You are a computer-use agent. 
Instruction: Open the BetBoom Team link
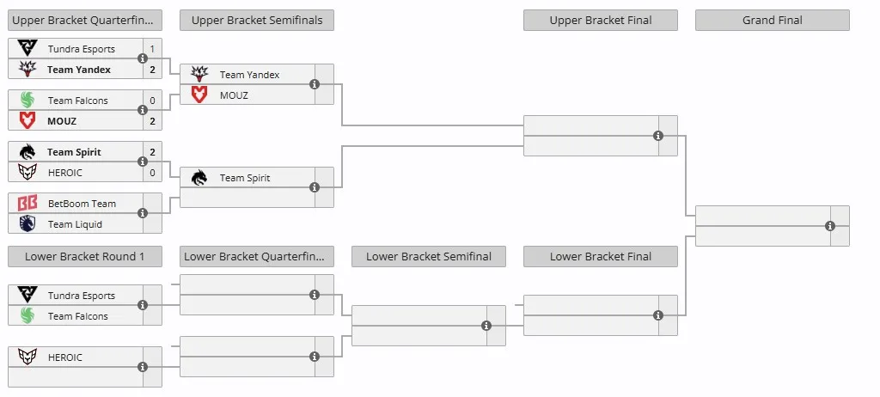coord(82,204)
